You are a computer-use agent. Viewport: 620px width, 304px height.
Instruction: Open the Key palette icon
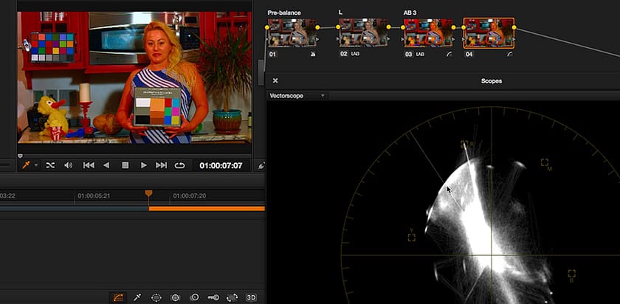point(213,297)
